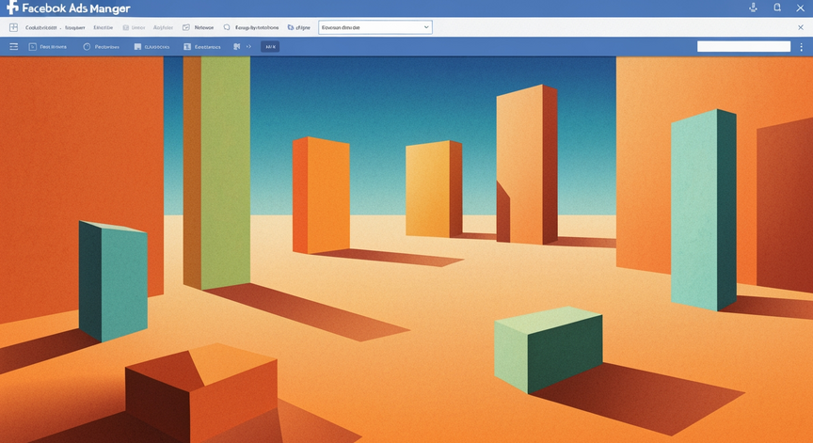Dismiss the white toolbar with its X

tap(801, 27)
